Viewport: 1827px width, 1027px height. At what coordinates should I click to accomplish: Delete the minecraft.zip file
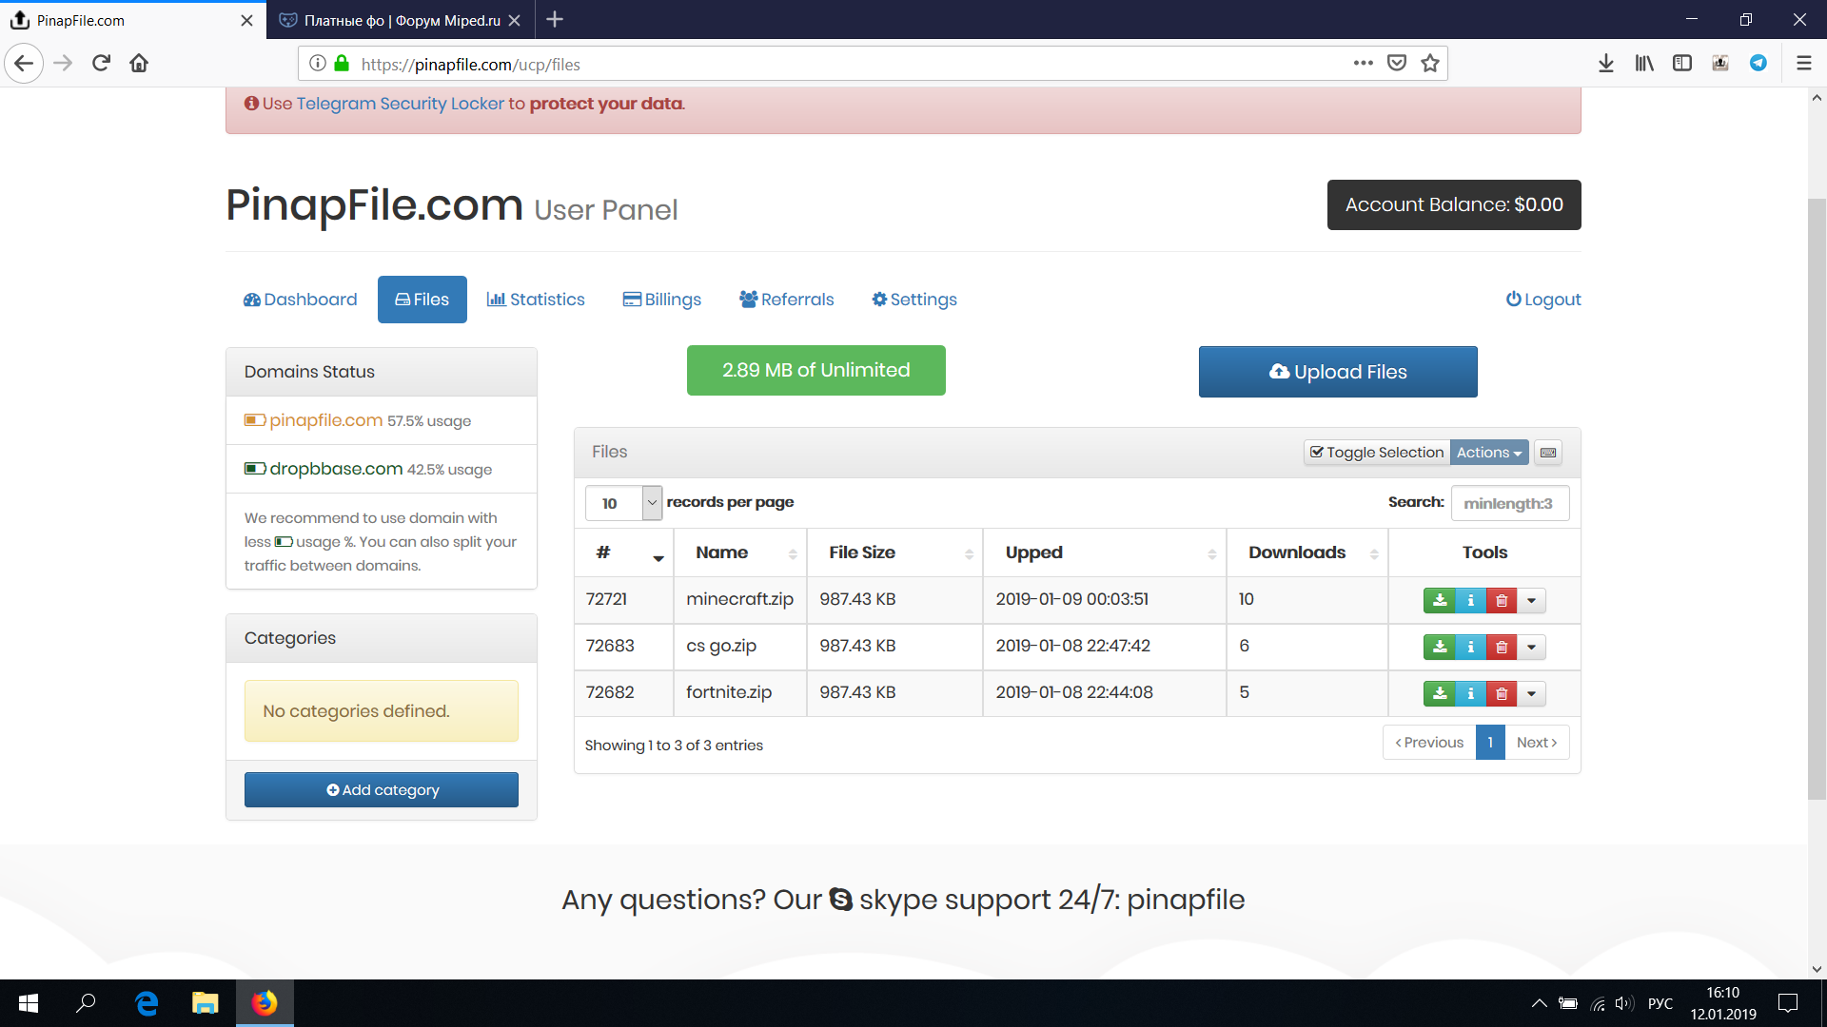click(1502, 600)
